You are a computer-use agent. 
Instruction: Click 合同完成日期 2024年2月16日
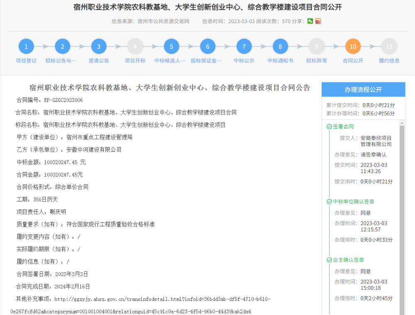(53, 286)
